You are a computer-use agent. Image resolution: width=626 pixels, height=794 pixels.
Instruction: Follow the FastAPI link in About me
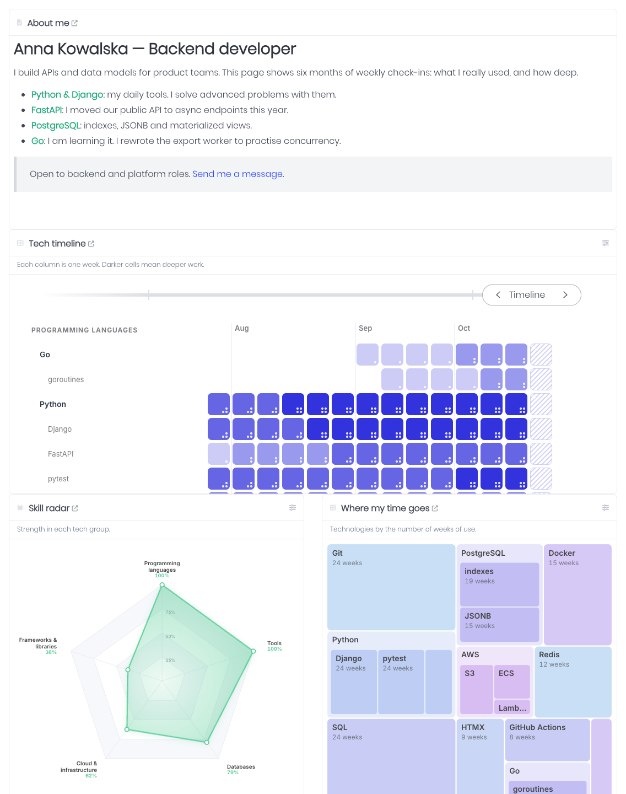point(47,110)
